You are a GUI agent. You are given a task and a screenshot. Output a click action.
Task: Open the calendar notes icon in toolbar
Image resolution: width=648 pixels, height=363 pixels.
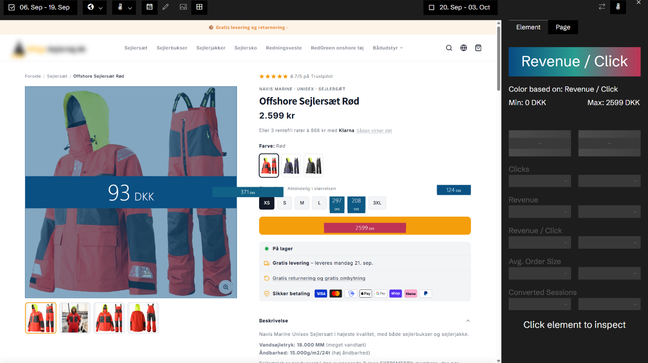tap(150, 7)
